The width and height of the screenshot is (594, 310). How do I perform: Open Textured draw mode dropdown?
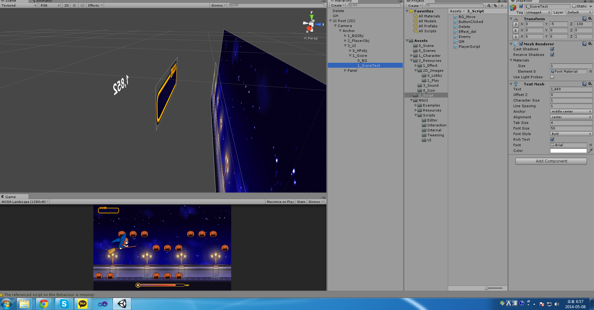pos(19,5)
